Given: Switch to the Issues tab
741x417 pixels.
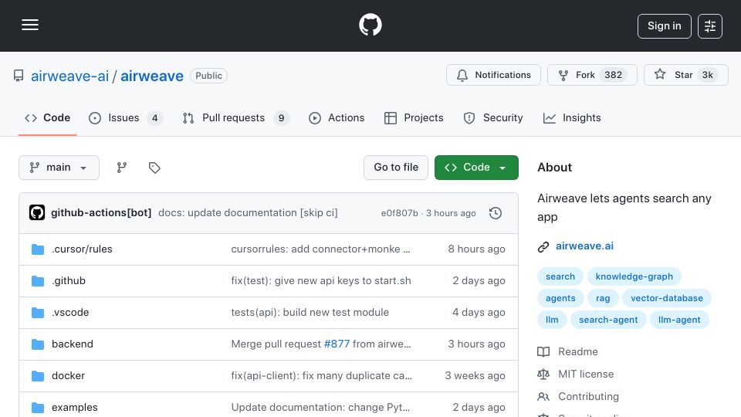Looking at the screenshot, I should click(125, 117).
